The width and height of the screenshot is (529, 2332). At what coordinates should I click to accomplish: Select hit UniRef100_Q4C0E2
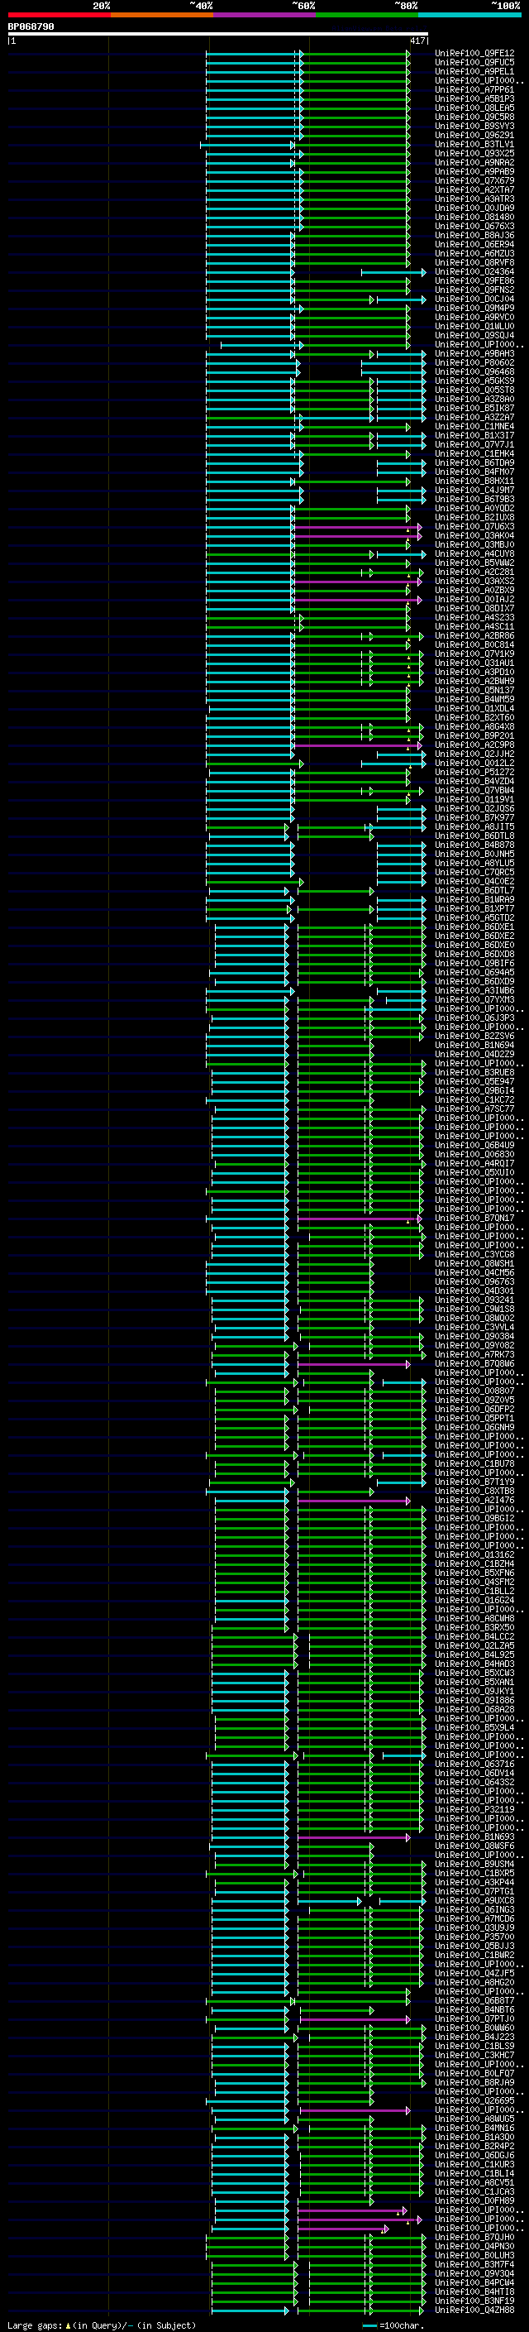pos(474,881)
